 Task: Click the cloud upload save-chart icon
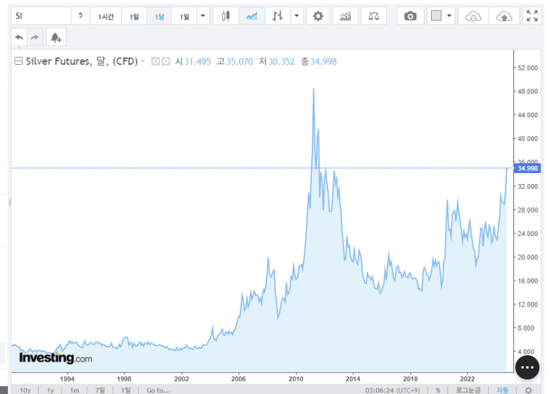504,16
